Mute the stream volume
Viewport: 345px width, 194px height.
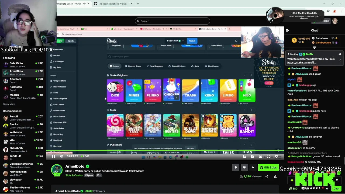click(x=61, y=156)
